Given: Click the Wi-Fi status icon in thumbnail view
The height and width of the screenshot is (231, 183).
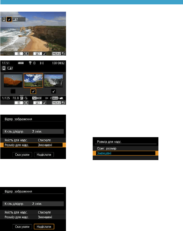Looking at the screenshot, I should [30, 63].
